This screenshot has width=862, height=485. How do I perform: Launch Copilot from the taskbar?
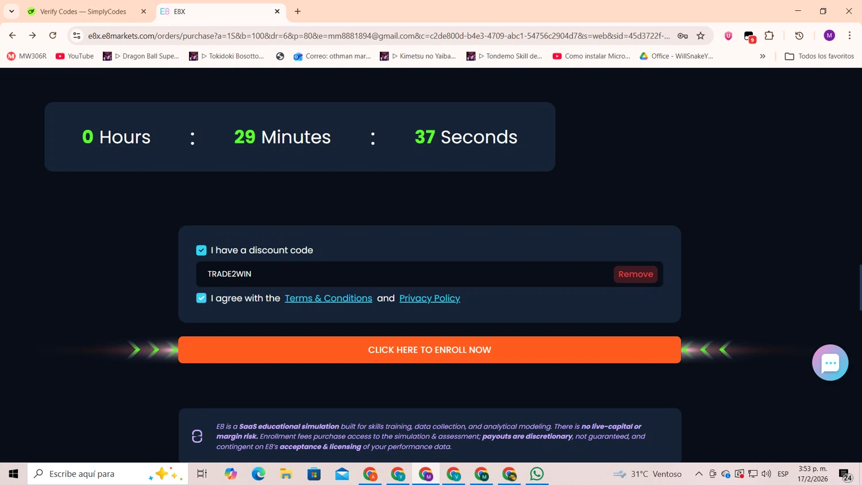[x=230, y=474]
